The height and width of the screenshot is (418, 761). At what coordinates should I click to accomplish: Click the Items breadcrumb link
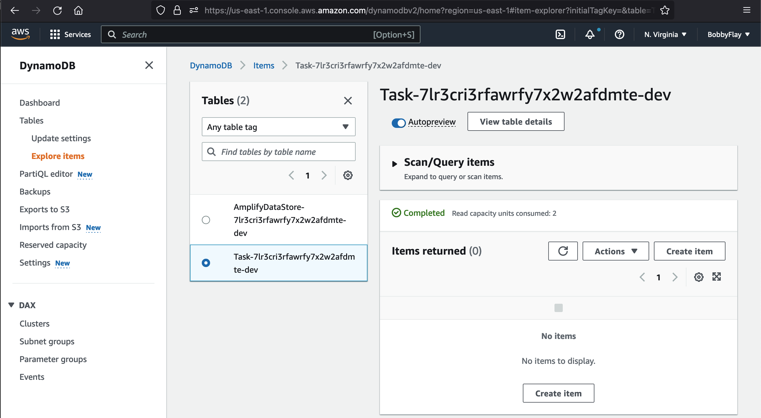click(x=264, y=65)
